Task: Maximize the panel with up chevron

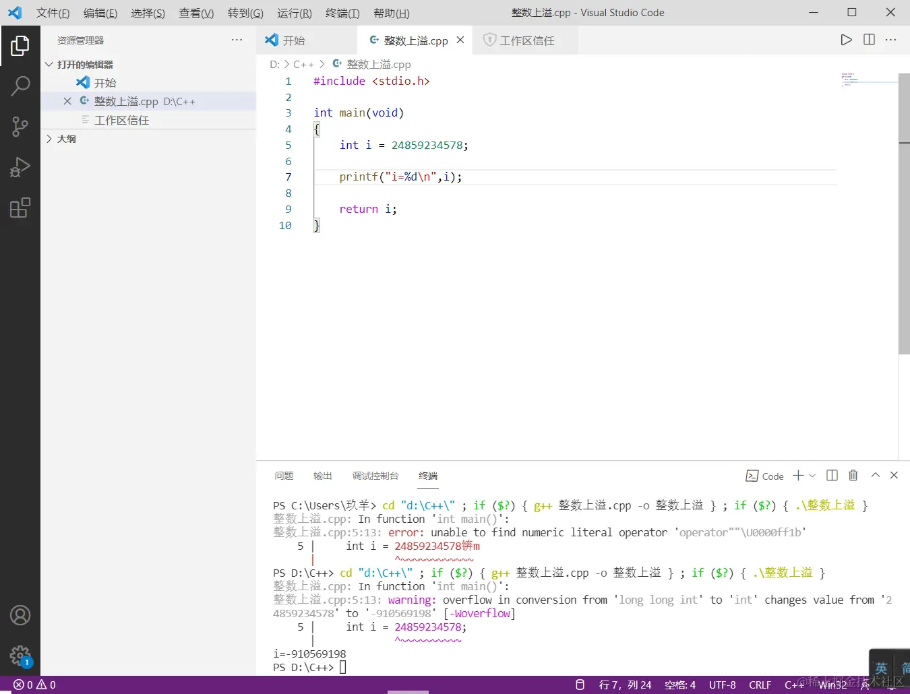Action: pos(875,475)
